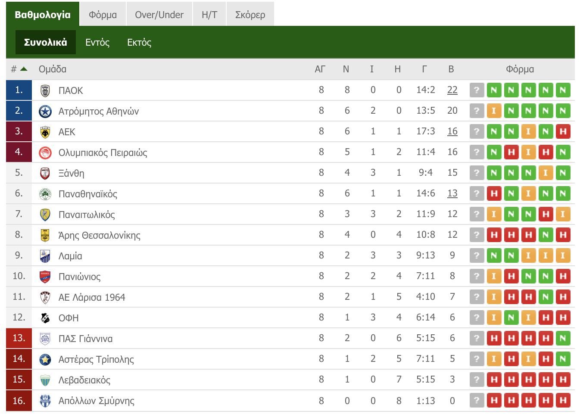Open the Over/Under tab
Image resolution: width=580 pixels, height=417 pixels.
point(159,15)
